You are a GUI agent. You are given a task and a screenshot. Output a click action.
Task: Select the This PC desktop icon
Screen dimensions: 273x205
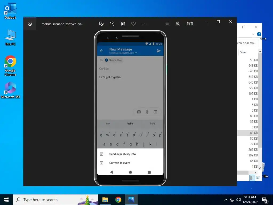pos(10,38)
